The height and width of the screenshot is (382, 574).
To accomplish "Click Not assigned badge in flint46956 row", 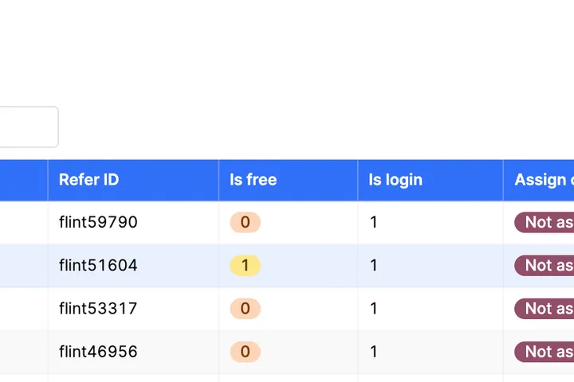I will pyautogui.click(x=545, y=352).
